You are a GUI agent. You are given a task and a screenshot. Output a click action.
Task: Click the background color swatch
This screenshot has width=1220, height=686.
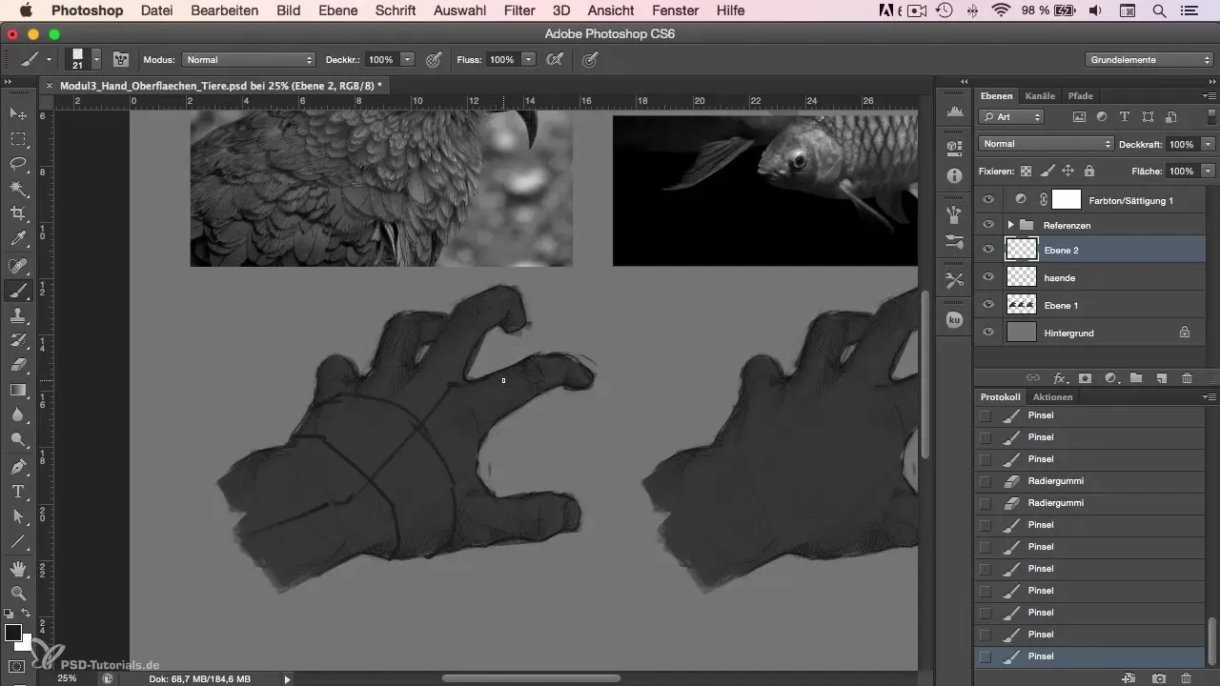(x=25, y=643)
